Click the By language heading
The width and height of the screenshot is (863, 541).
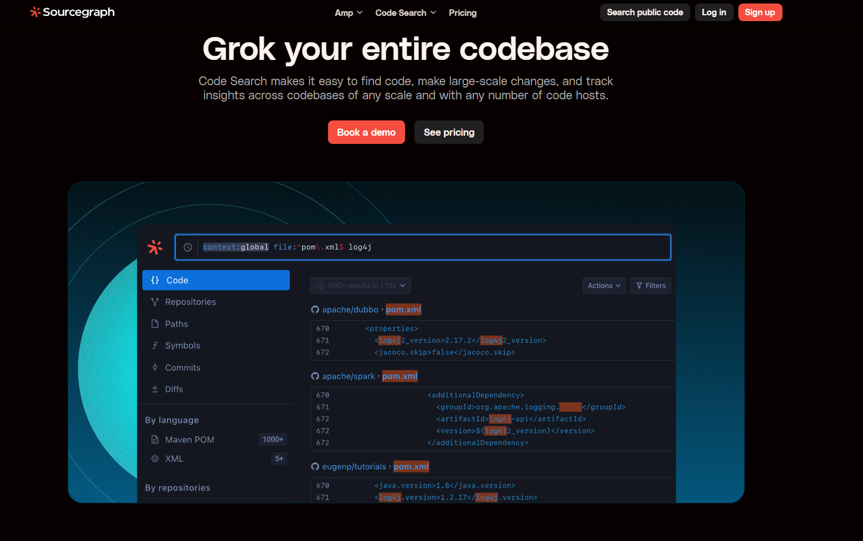click(x=172, y=420)
